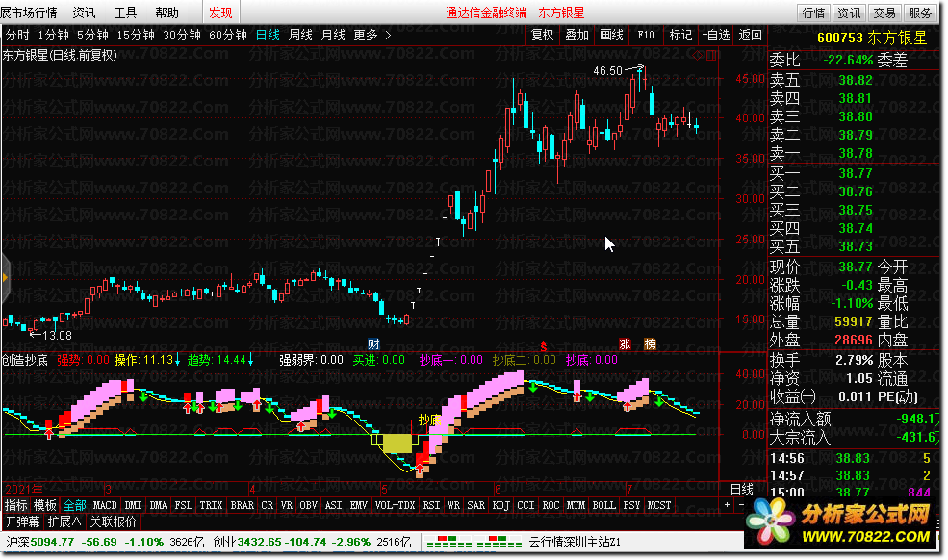Screen dimensions: 948x560
Task: Expand the left side panel handle
Action: click(5, 277)
